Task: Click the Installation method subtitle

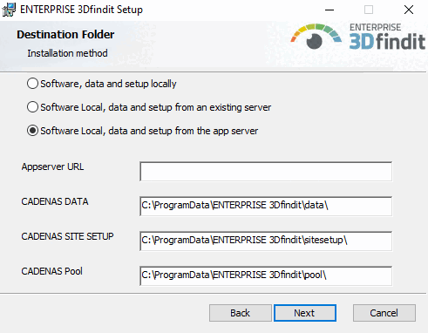Action: click(67, 53)
